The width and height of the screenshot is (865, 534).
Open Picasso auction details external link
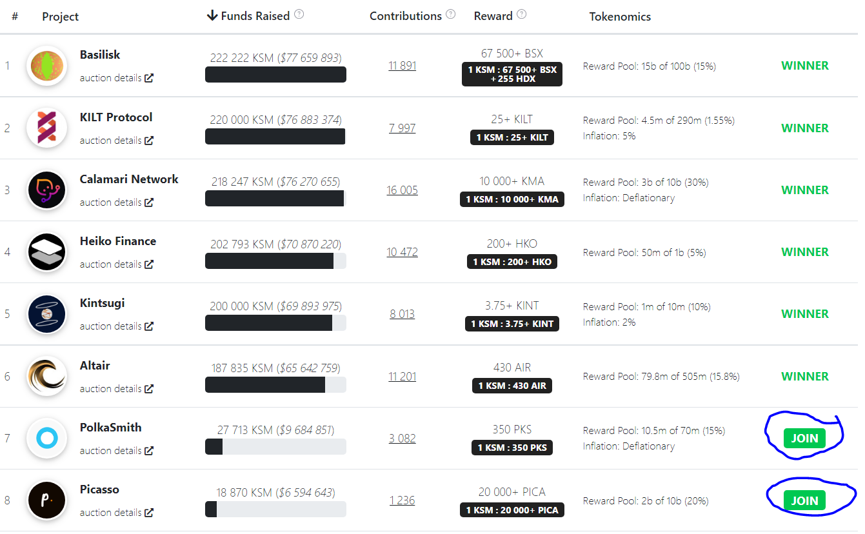pos(117,513)
